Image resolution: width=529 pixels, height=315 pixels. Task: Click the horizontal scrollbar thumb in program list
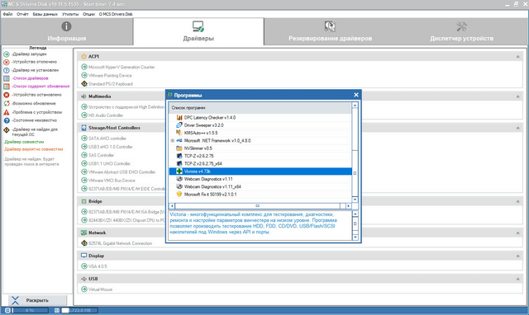(257, 205)
